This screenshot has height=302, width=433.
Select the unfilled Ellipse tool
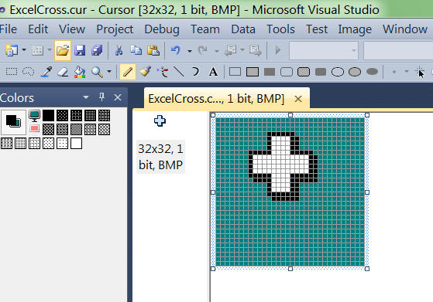338,72
